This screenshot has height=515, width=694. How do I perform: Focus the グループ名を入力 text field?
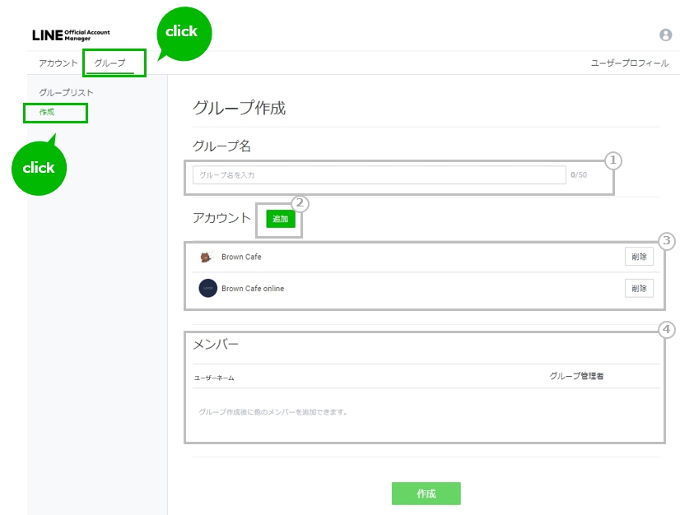[379, 175]
